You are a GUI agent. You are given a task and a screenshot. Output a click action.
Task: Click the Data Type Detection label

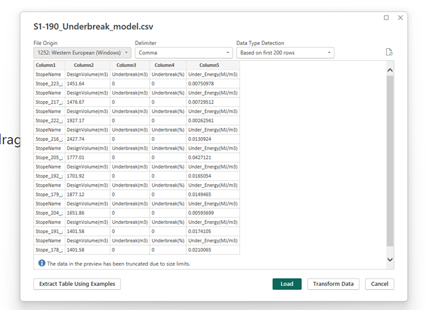260,43
